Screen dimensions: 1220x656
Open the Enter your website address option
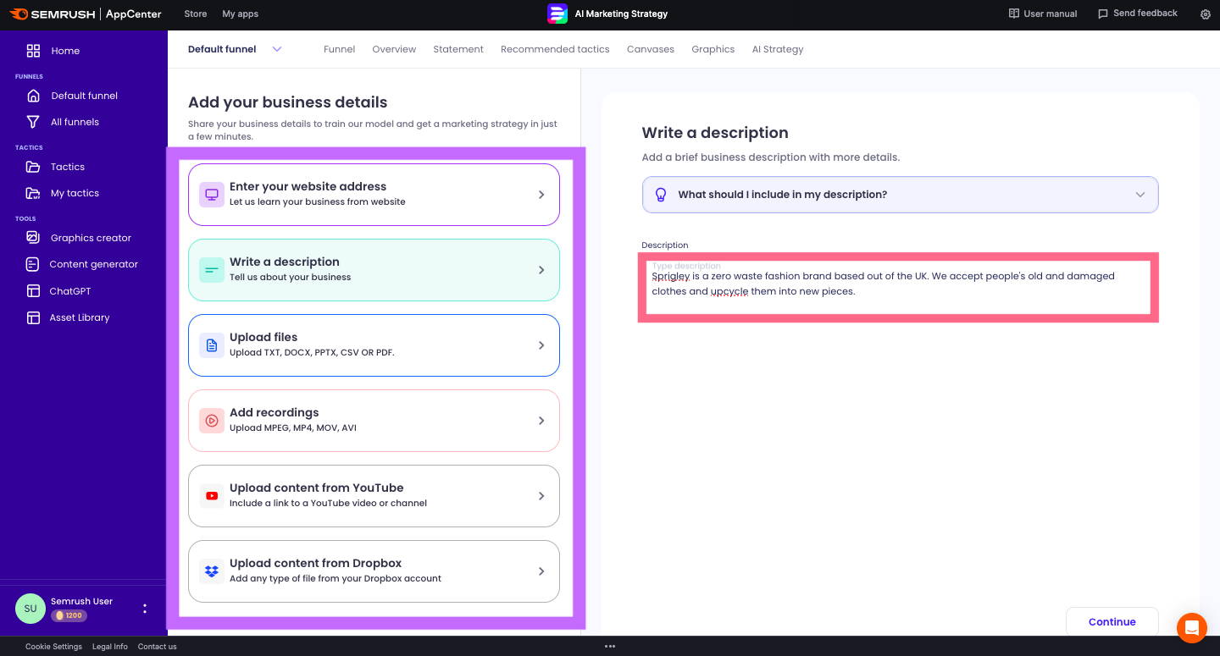pyautogui.click(x=374, y=195)
